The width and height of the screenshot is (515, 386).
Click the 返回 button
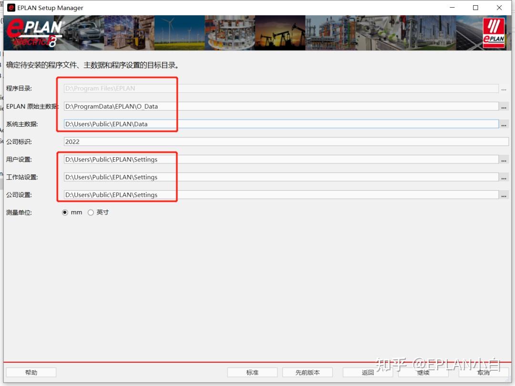click(x=368, y=372)
